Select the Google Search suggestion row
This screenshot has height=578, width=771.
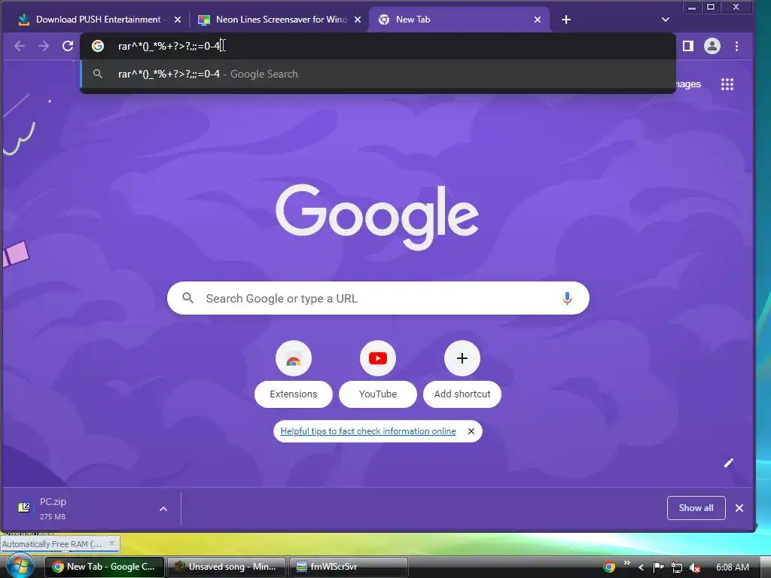tap(378, 75)
